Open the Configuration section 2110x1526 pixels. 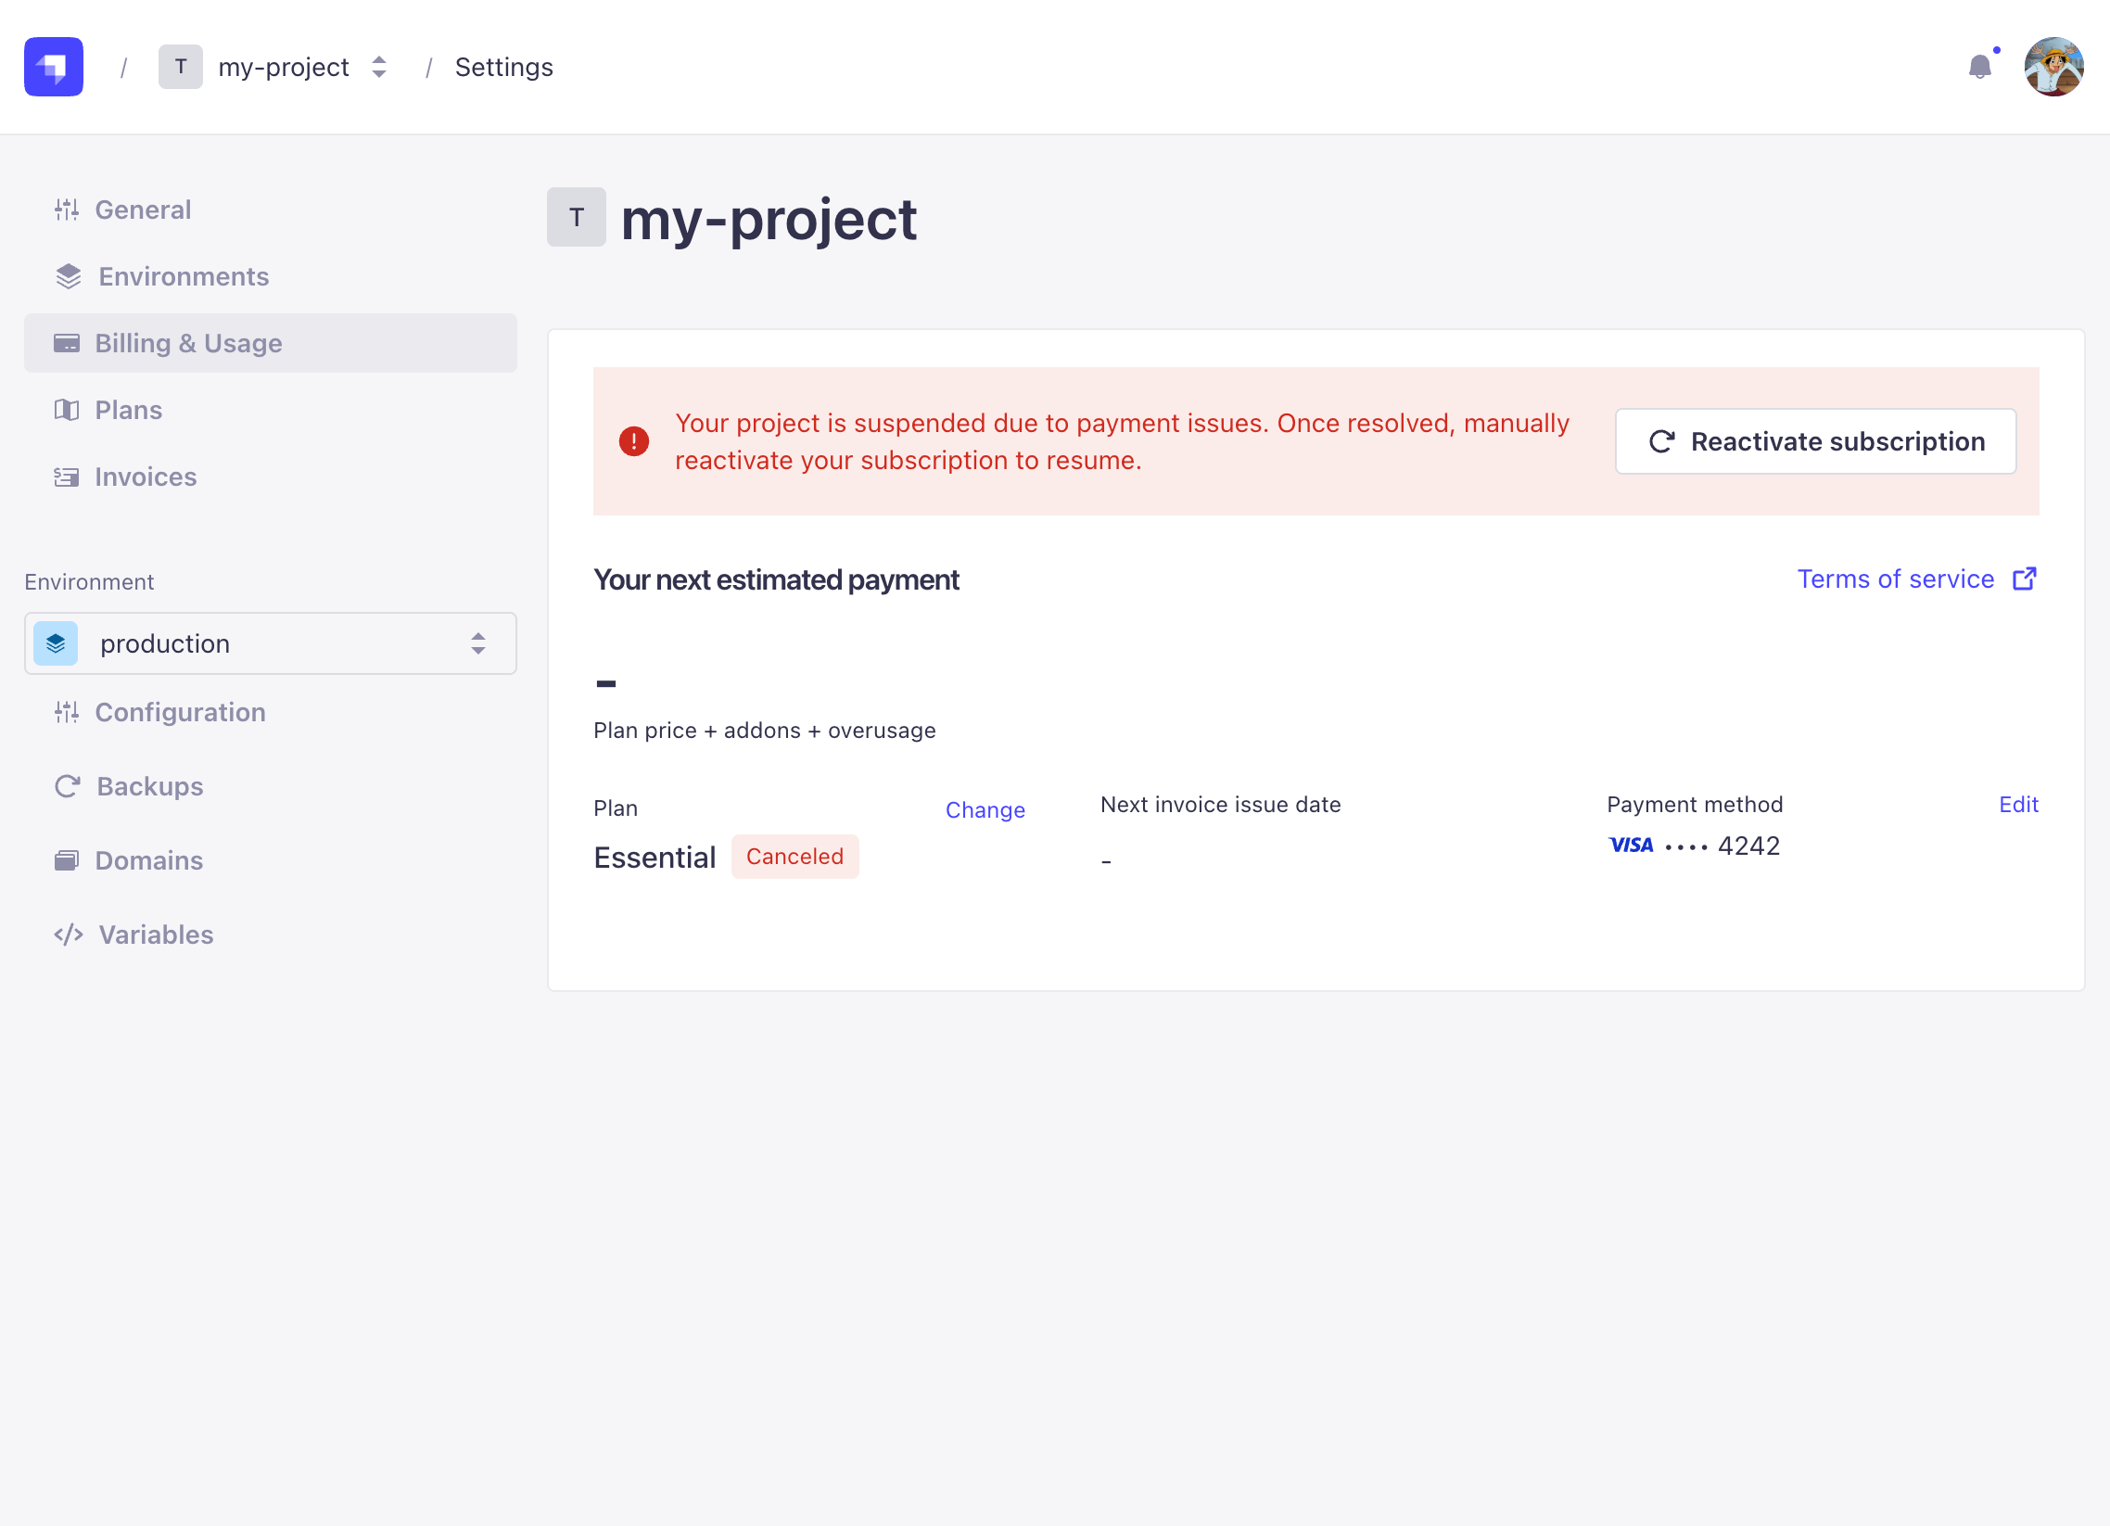180,712
